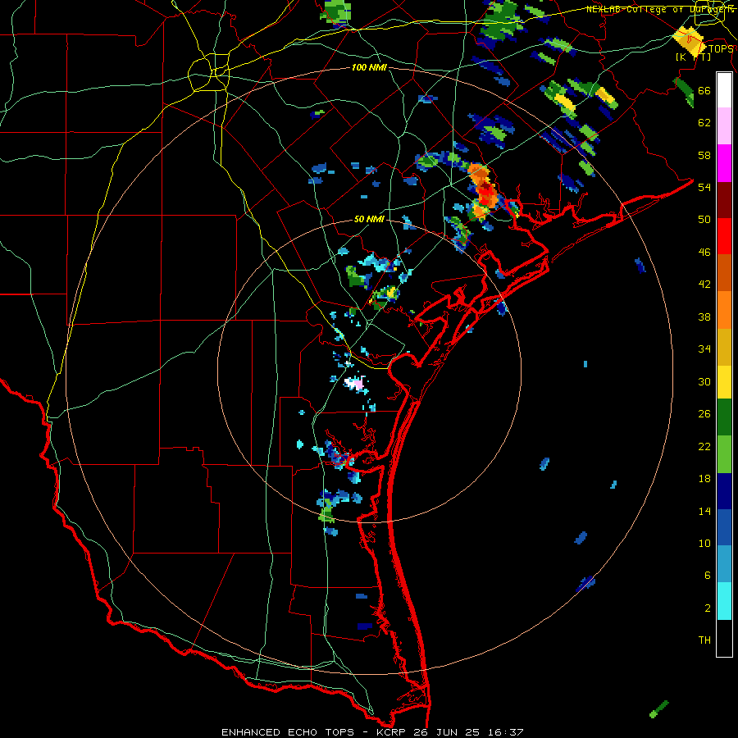Click the white swatch atop the legend
The image size is (738, 738).
[724, 90]
